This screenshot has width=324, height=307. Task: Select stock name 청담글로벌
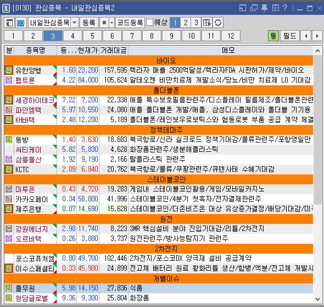point(32,298)
